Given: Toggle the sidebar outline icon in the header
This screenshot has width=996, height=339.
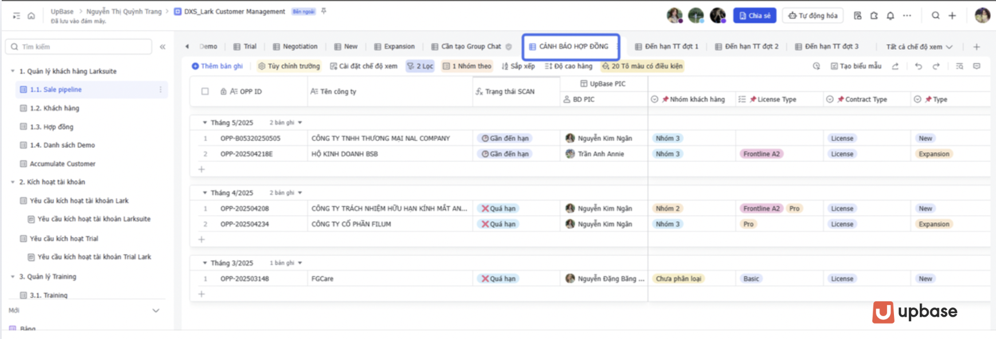Looking at the screenshot, I should (17, 16).
